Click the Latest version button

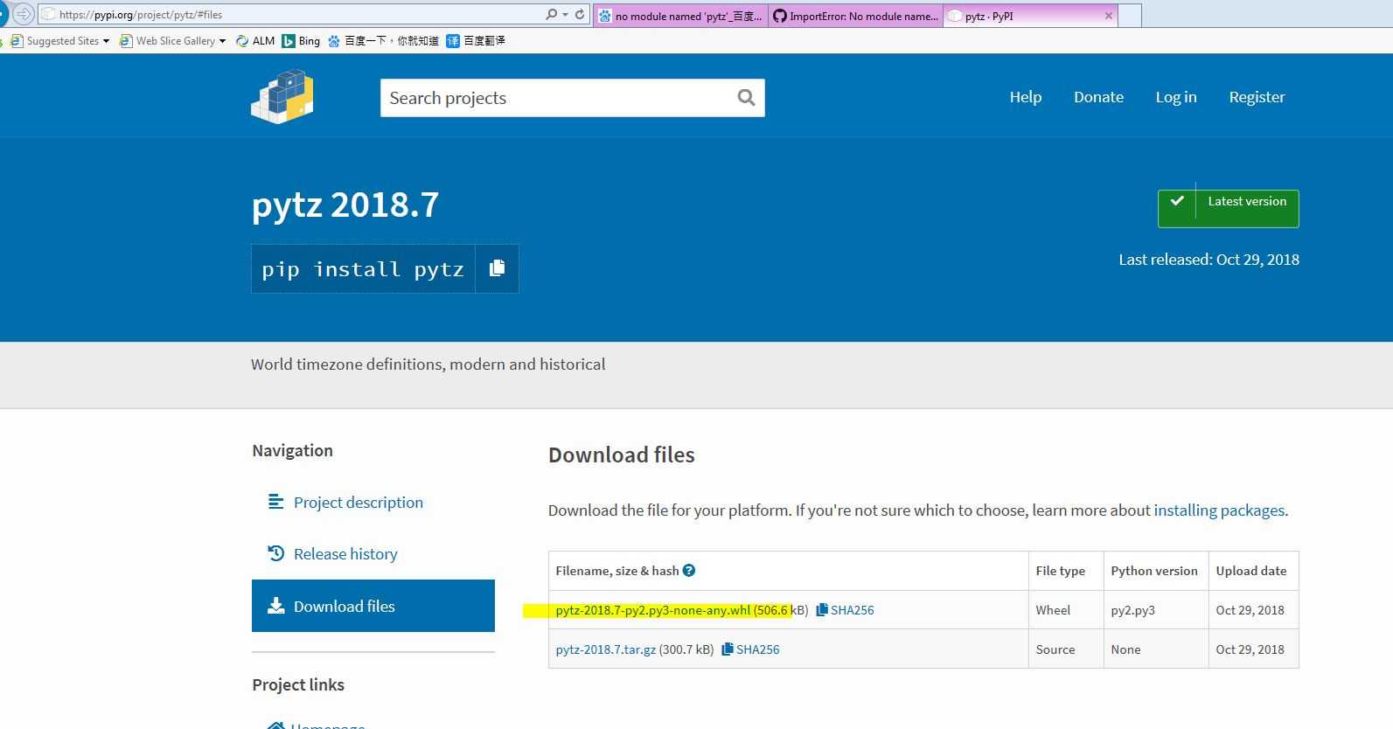[x=1228, y=209]
